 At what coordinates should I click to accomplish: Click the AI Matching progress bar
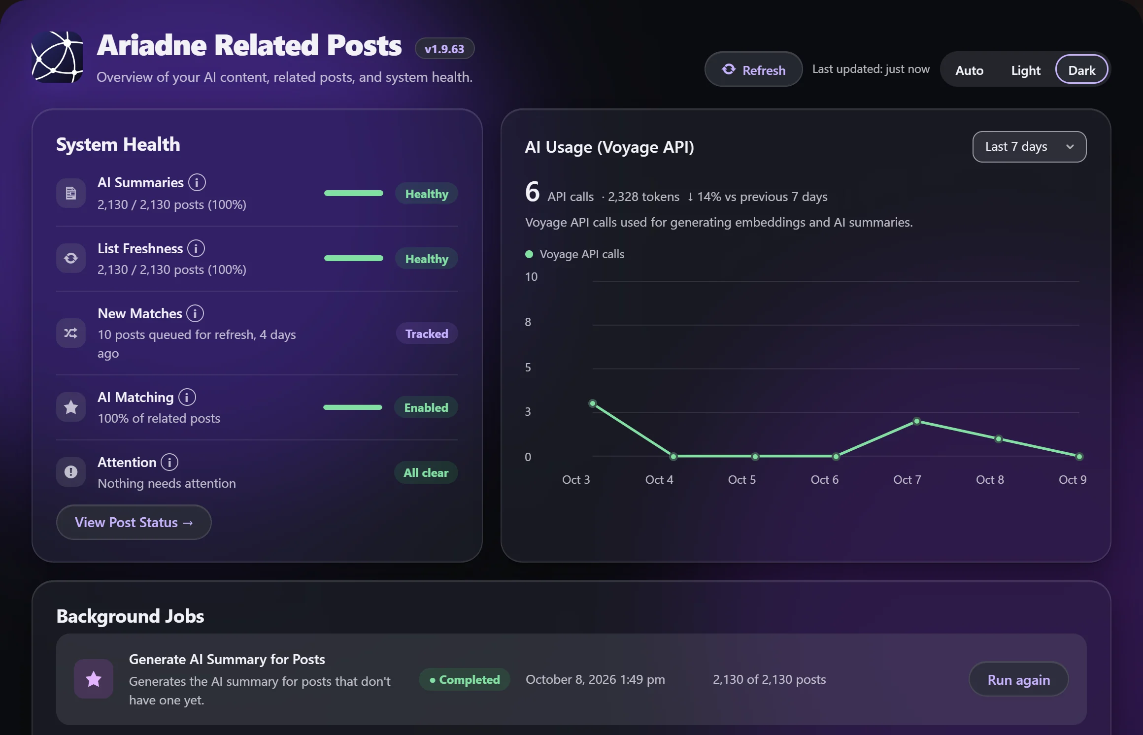[x=353, y=407]
